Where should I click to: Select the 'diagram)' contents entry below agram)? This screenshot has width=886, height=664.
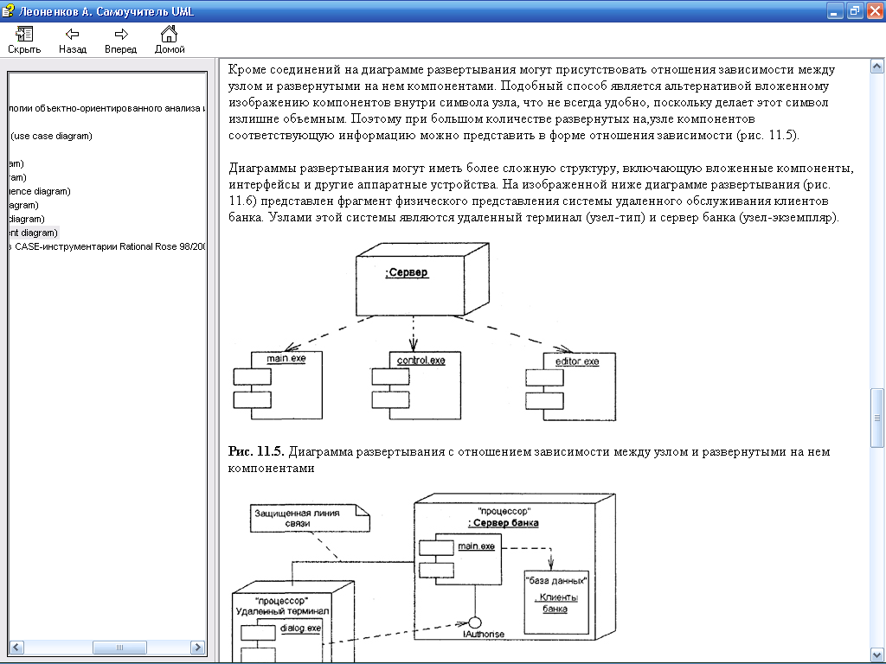pyautogui.click(x=27, y=219)
